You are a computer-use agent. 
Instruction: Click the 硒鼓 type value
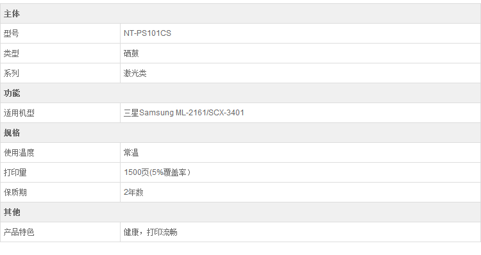coord(131,53)
